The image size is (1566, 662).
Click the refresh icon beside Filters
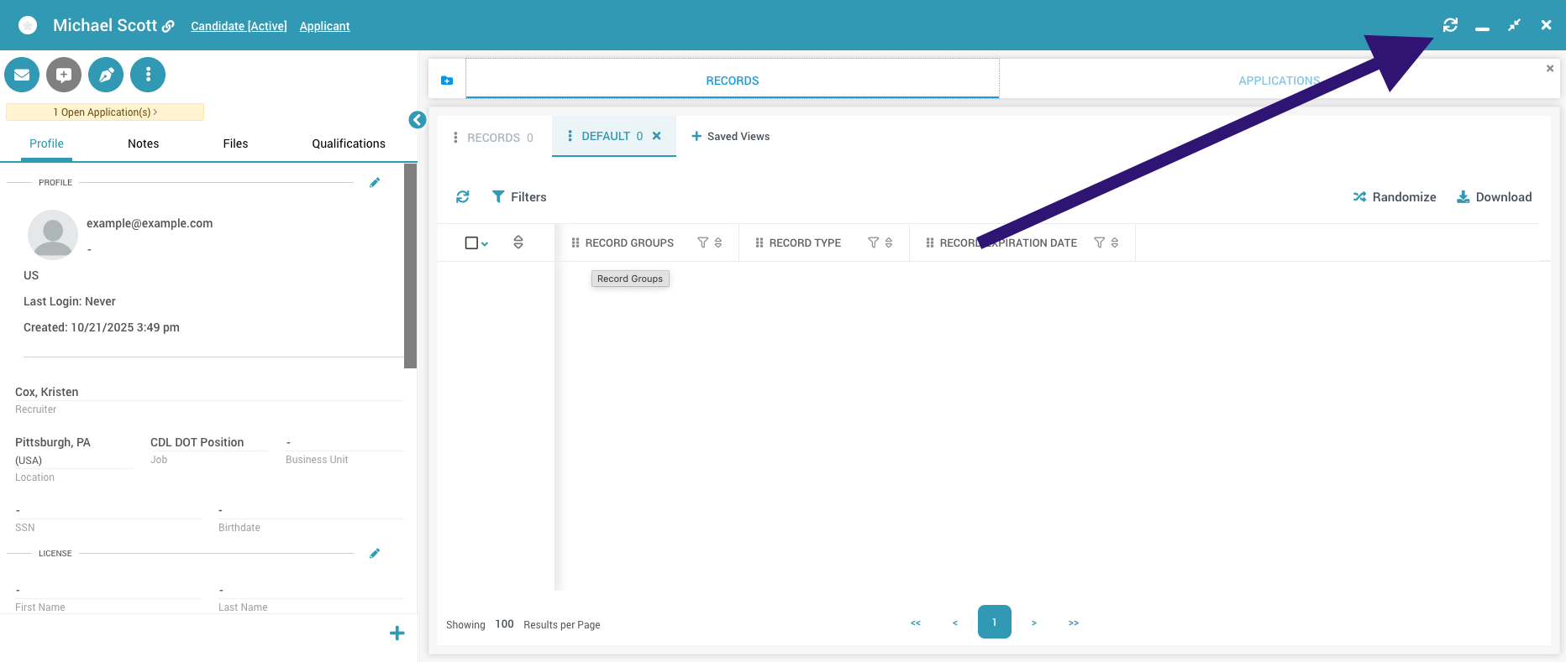pos(463,197)
